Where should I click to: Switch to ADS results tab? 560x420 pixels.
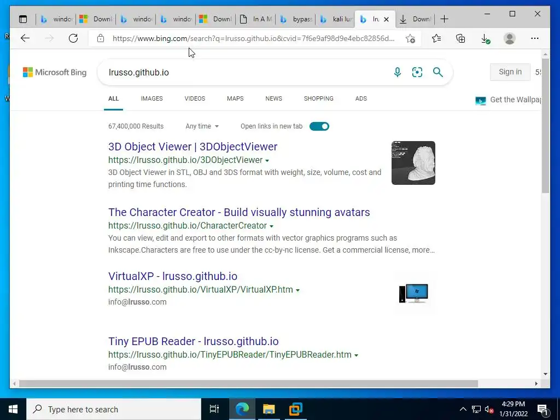point(361,98)
